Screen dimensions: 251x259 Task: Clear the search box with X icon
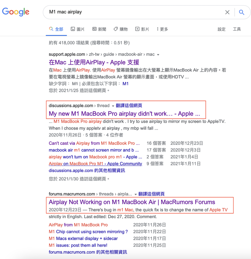click(227, 12)
